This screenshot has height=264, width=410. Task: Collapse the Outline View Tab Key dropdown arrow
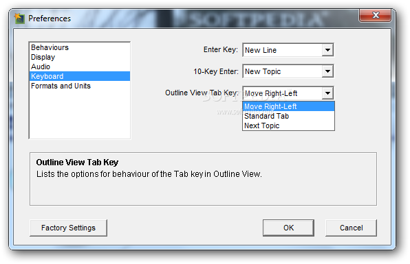[327, 93]
